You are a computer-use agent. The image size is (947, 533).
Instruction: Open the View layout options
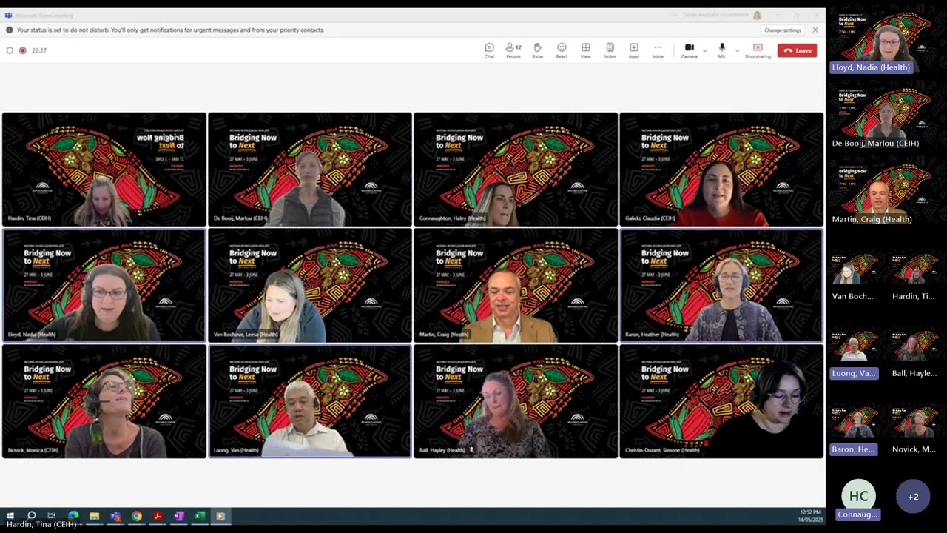[585, 50]
